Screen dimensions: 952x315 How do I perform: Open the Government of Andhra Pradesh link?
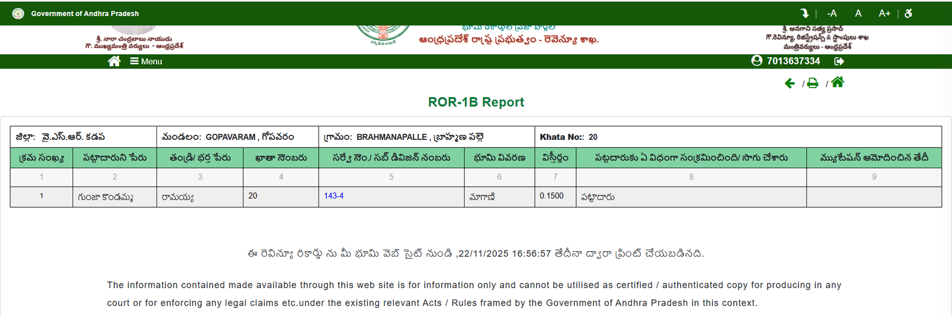85,13
